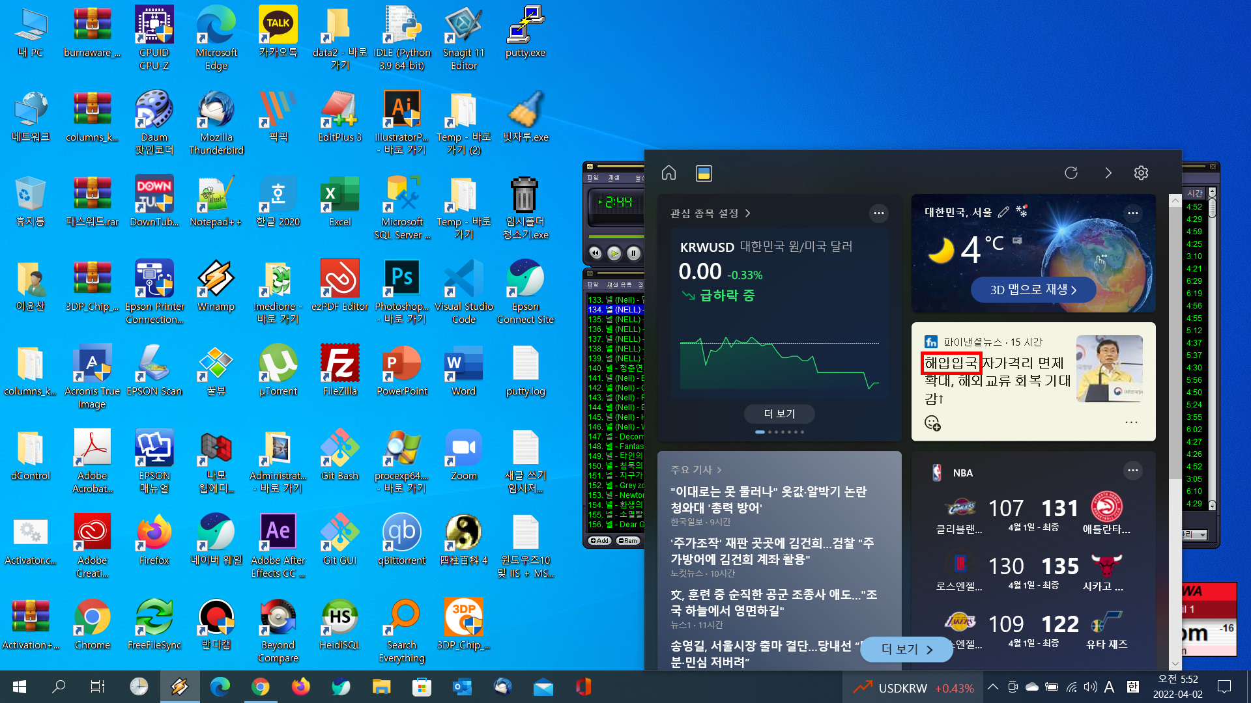Open the 파일 menu in the Winamp playlist window
The image size is (1251, 703).
(592, 284)
